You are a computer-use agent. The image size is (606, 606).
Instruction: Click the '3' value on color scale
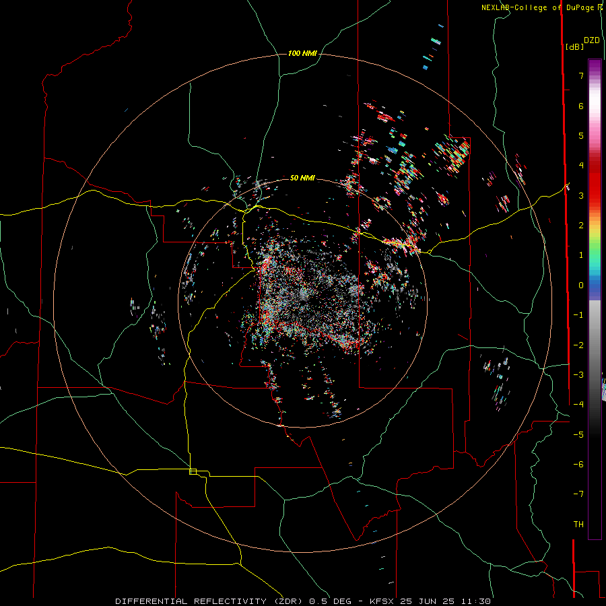tap(581, 195)
